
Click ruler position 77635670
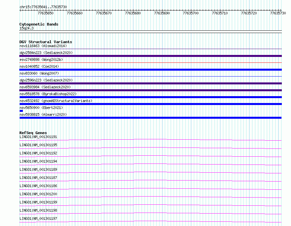click(104, 13)
